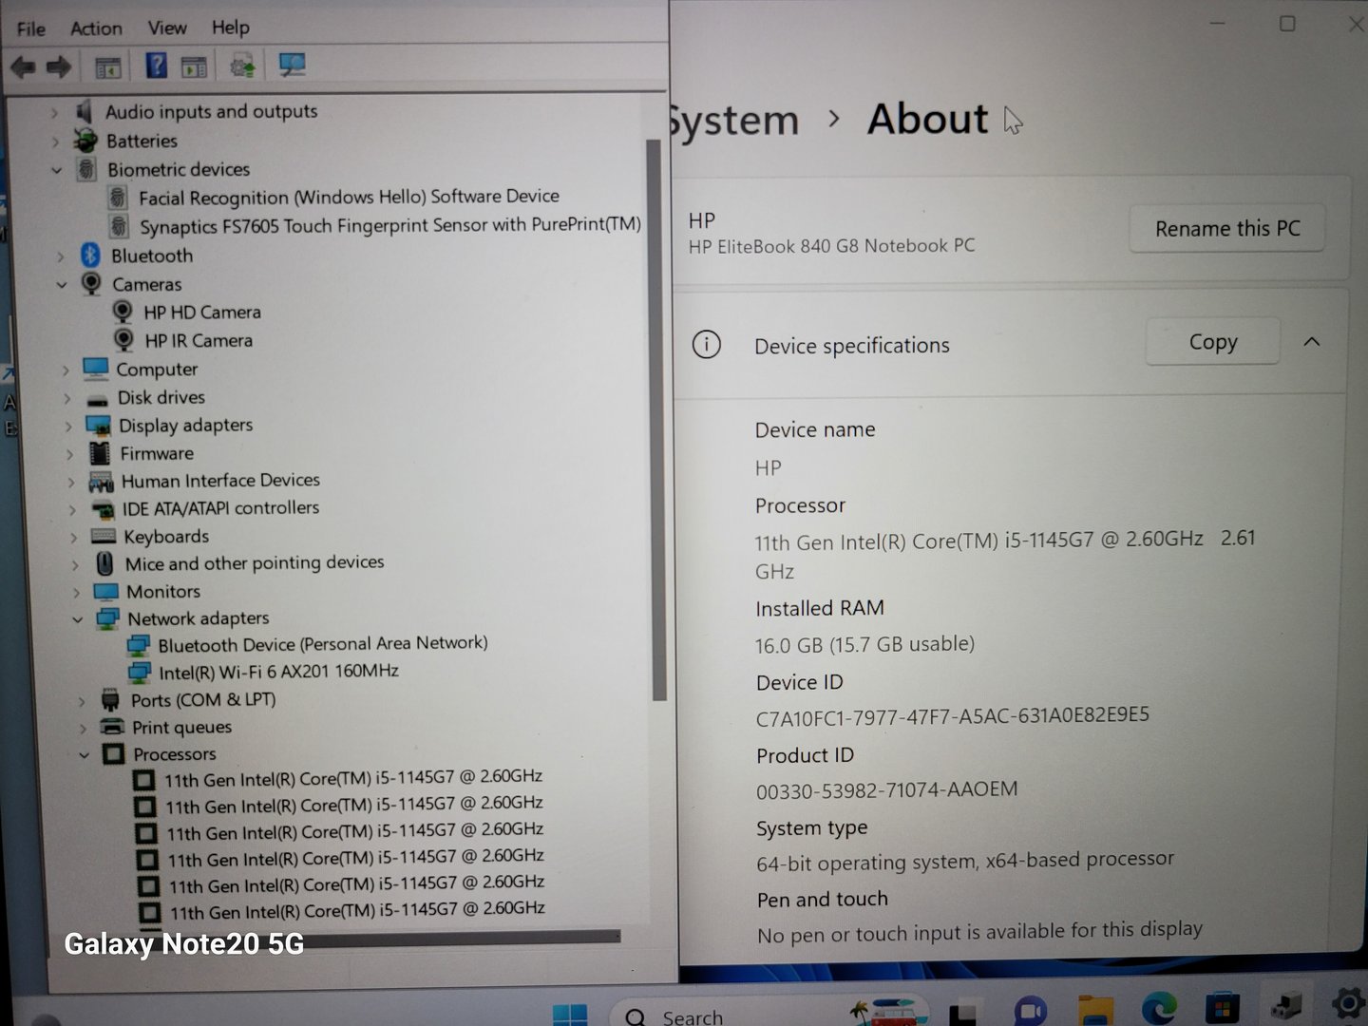Click the Show/Hide Action Pane icon
This screenshot has width=1368, height=1026.
click(x=194, y=66)
